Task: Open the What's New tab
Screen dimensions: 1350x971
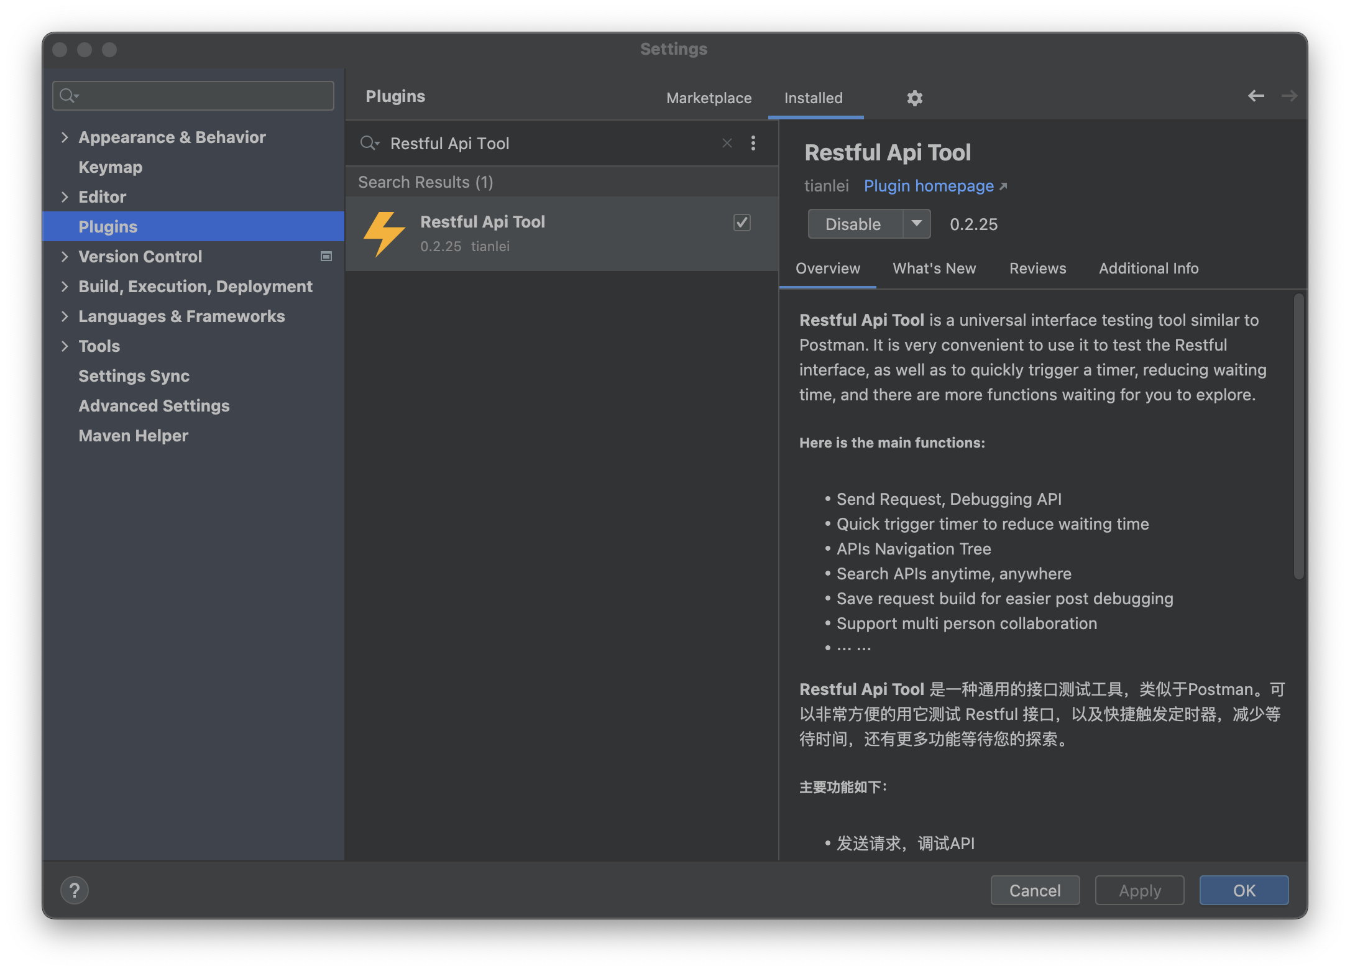Action: [934, 268]
